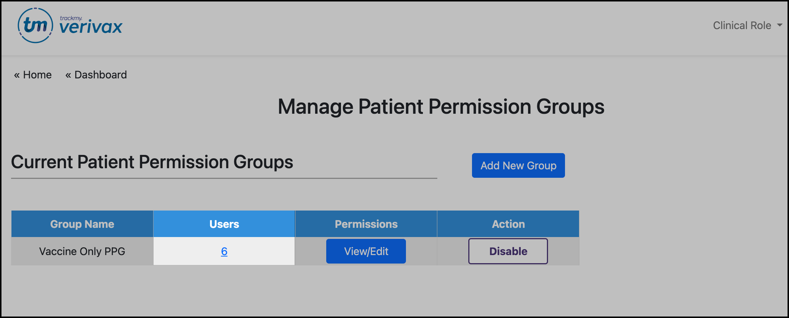Image resolution: width=789 pixels, height=318 pixels.
Task: Click the Current Patient Permission Groups heading
Action: coord(152,162)
